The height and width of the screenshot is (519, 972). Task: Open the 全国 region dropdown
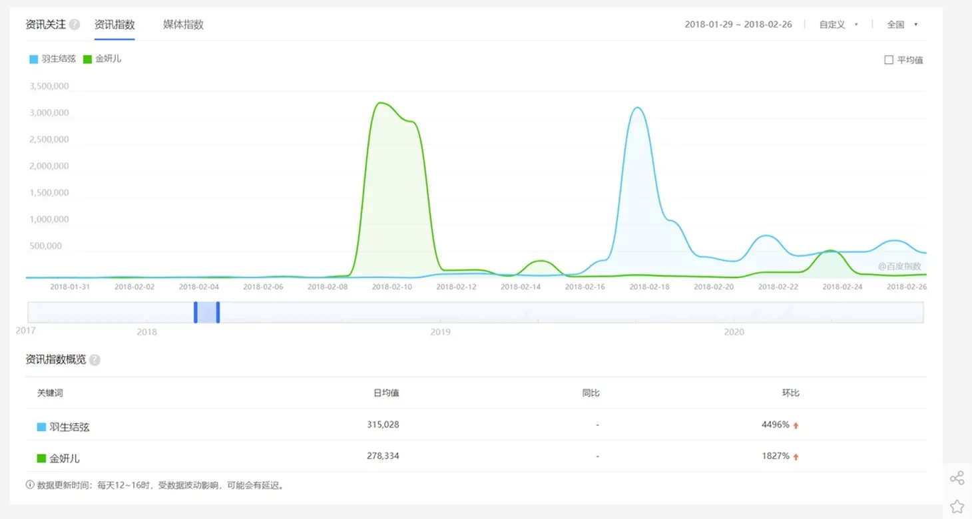[902, 25]
